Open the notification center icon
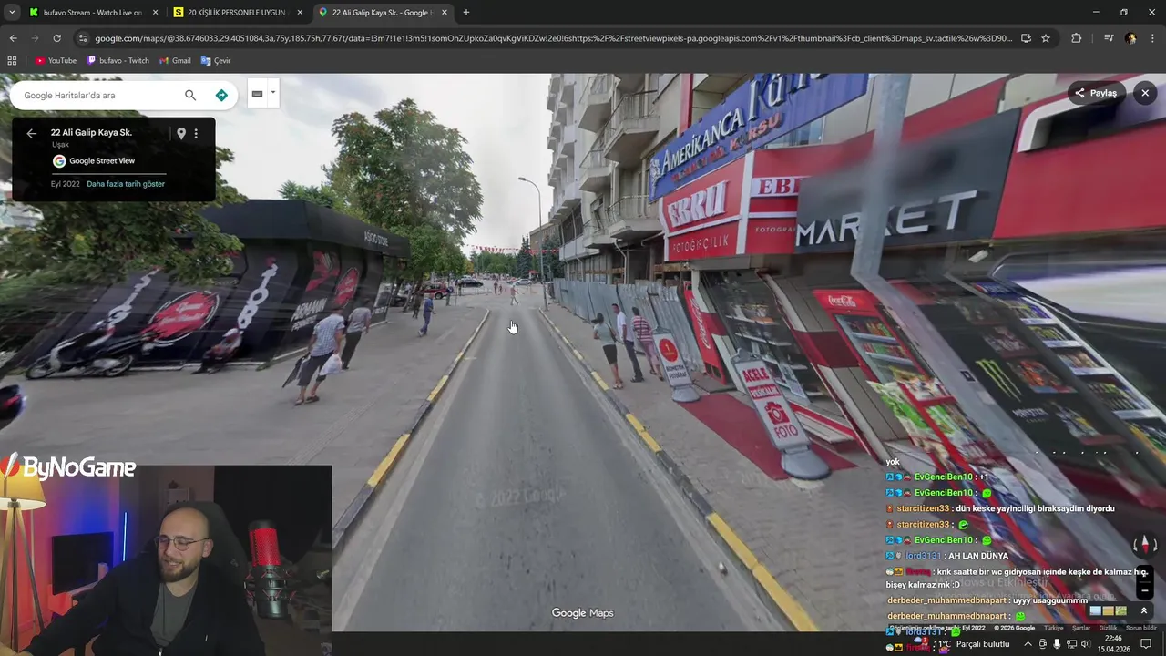 1146,644
